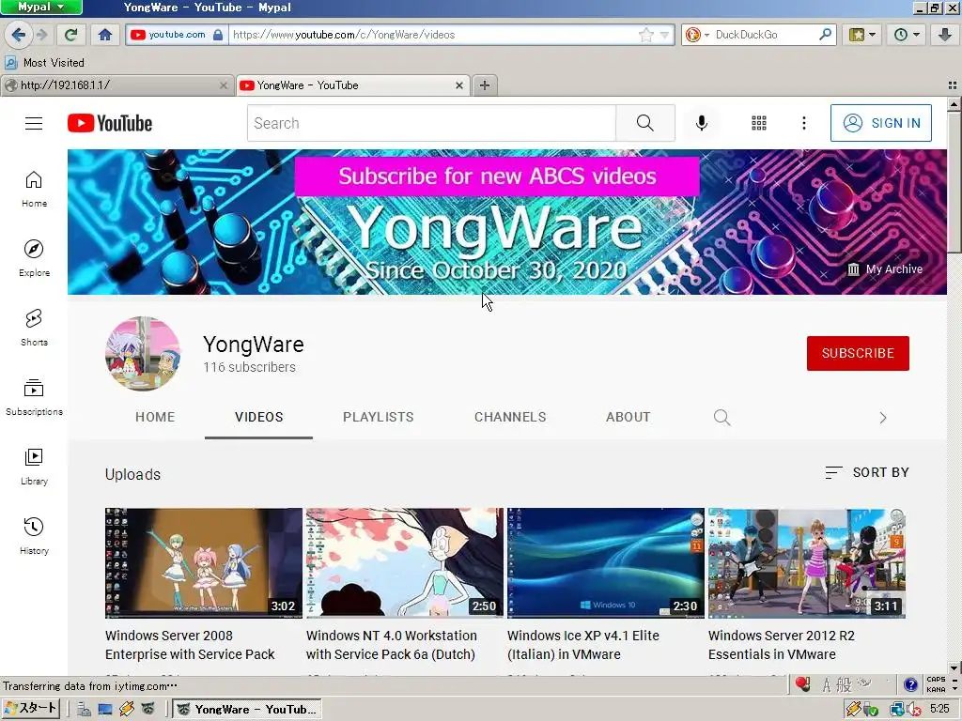962x721 pixels.
Task: Open the Most Visited bookmarks folder
Action: click(x=45, y=63)
